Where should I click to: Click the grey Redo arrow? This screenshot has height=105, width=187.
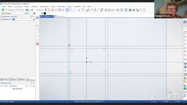click(32, 10)
